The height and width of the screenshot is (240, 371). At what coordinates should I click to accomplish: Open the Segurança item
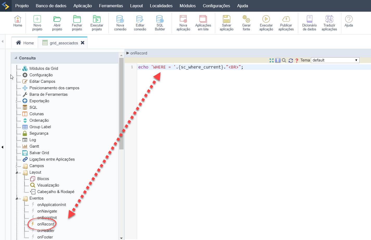[39, 133]
